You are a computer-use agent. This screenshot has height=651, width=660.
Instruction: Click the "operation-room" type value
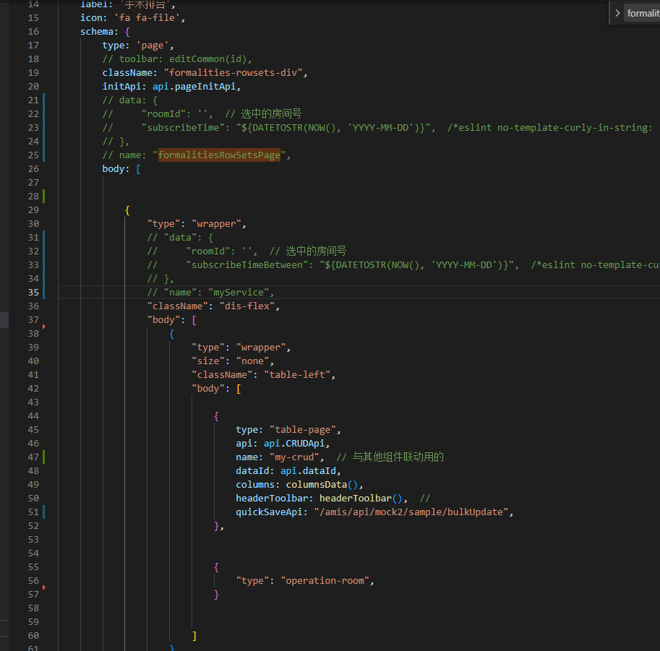click(x=325, y=581)
